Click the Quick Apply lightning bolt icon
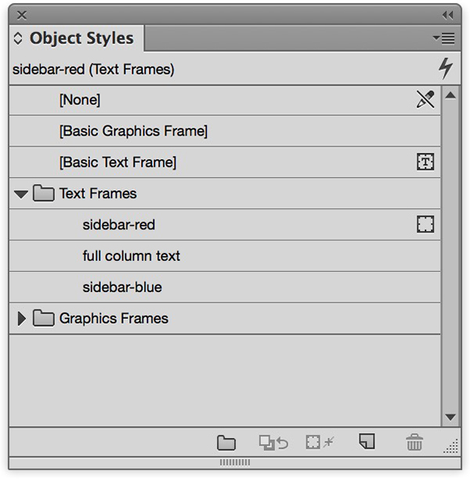Screen dimensions: 470x481 [x=446, y=68]
